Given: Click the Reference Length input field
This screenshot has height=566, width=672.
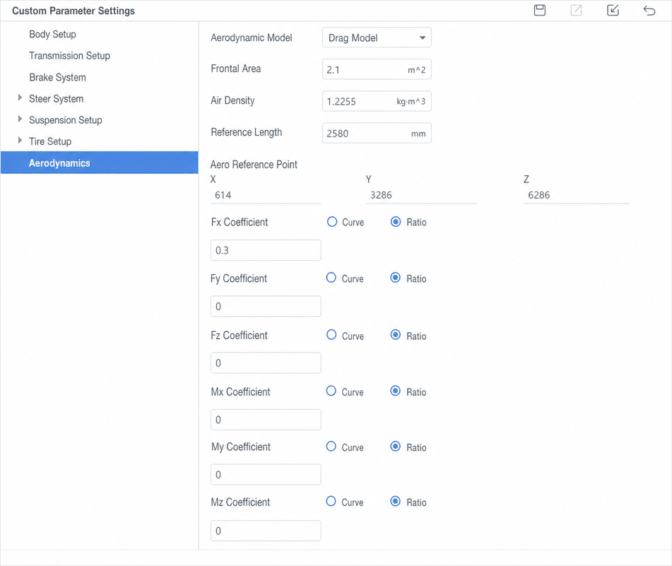Looking at the screenshot, I should (x=377, y=134).
